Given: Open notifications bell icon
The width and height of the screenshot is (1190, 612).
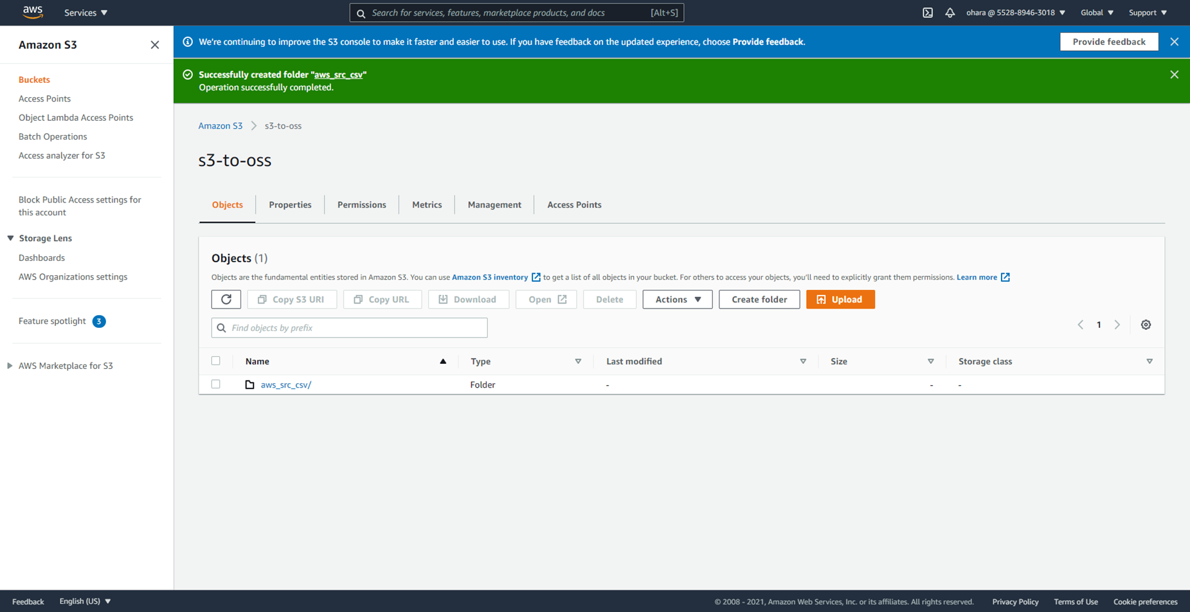Looking at the screenshot, I should click(950, 12).
